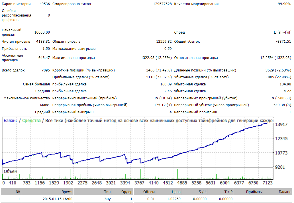Select initial deposit value 10000.00
294x203 pixels.
(x=42, y=32)
